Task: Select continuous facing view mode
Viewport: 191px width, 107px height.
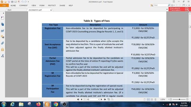Action: 155,100
